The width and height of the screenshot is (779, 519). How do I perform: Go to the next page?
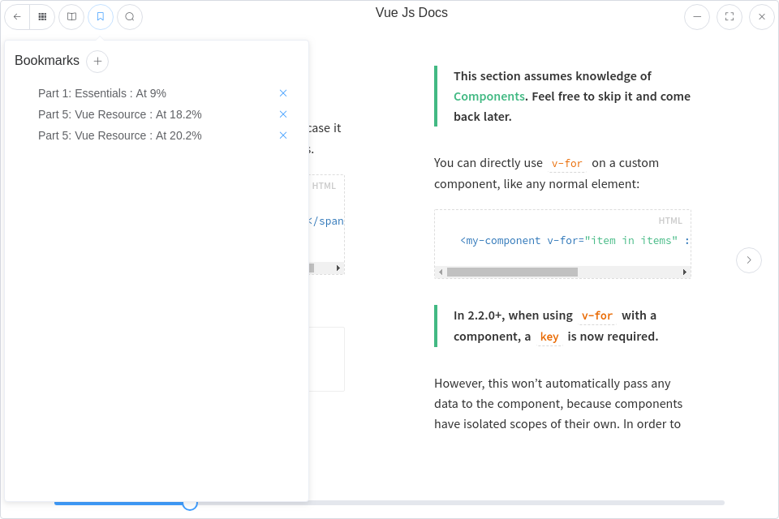point(749,260)
